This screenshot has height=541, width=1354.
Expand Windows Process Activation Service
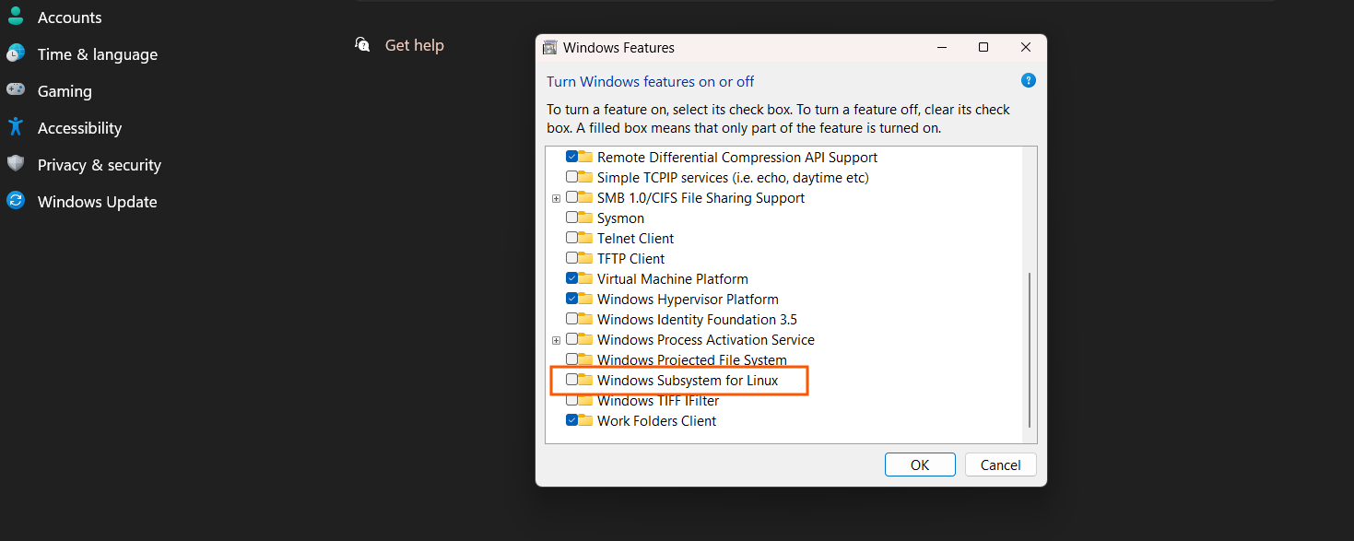click(x=556, y=339)
